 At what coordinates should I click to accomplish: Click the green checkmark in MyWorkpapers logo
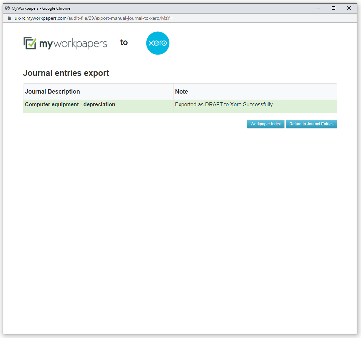pyautogui.click(x=29, y=41)
